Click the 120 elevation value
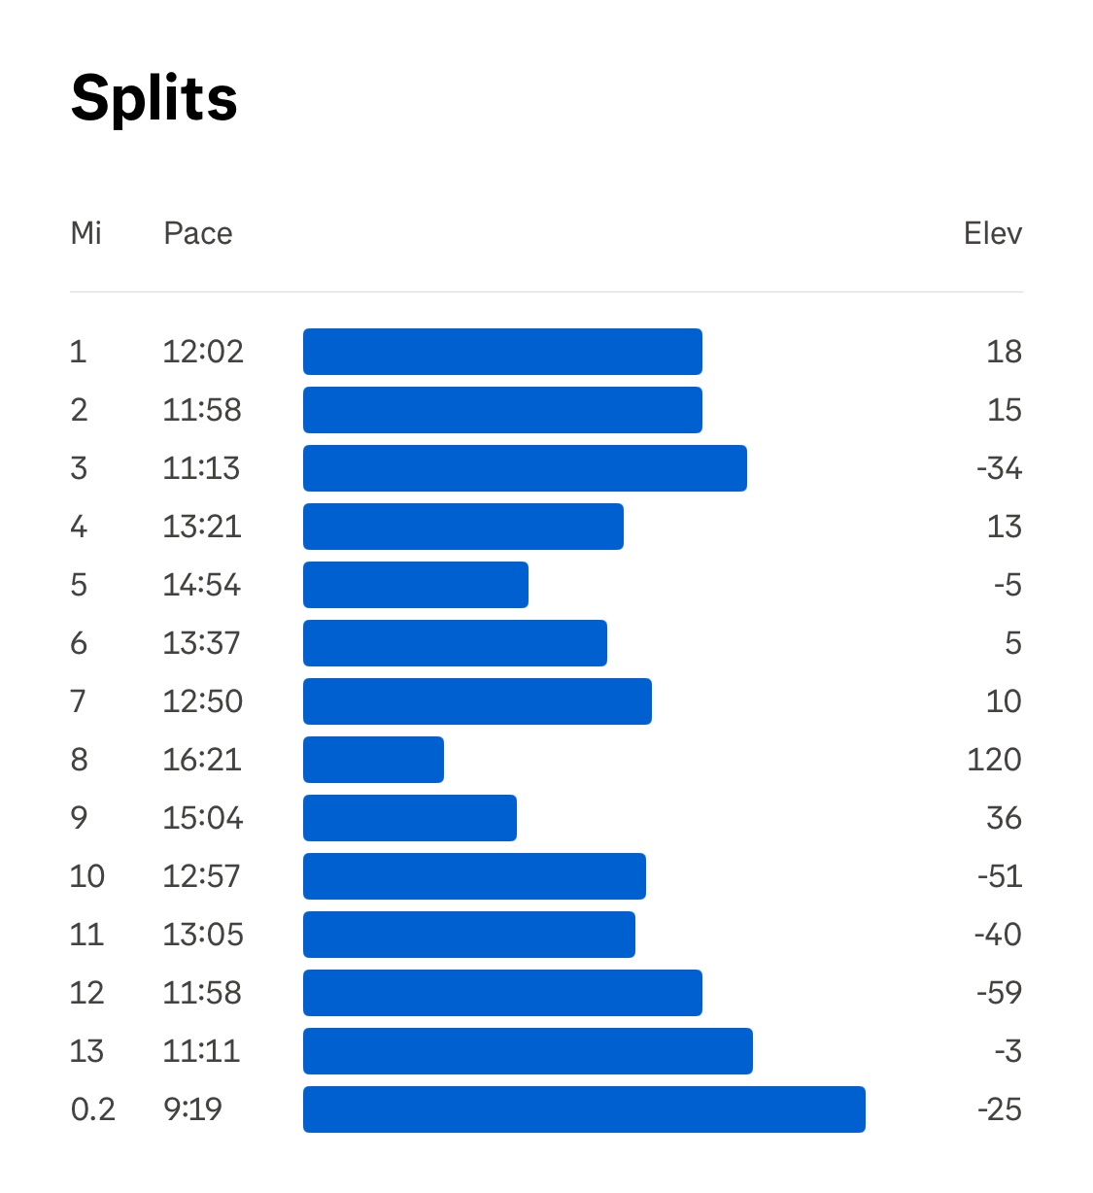The image size is (1093, 1193). tap(994, 760)
